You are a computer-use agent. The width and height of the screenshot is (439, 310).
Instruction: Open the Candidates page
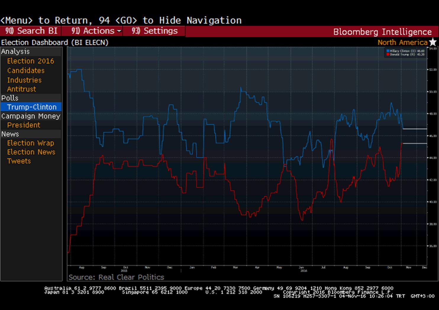(x=26, y=70)
